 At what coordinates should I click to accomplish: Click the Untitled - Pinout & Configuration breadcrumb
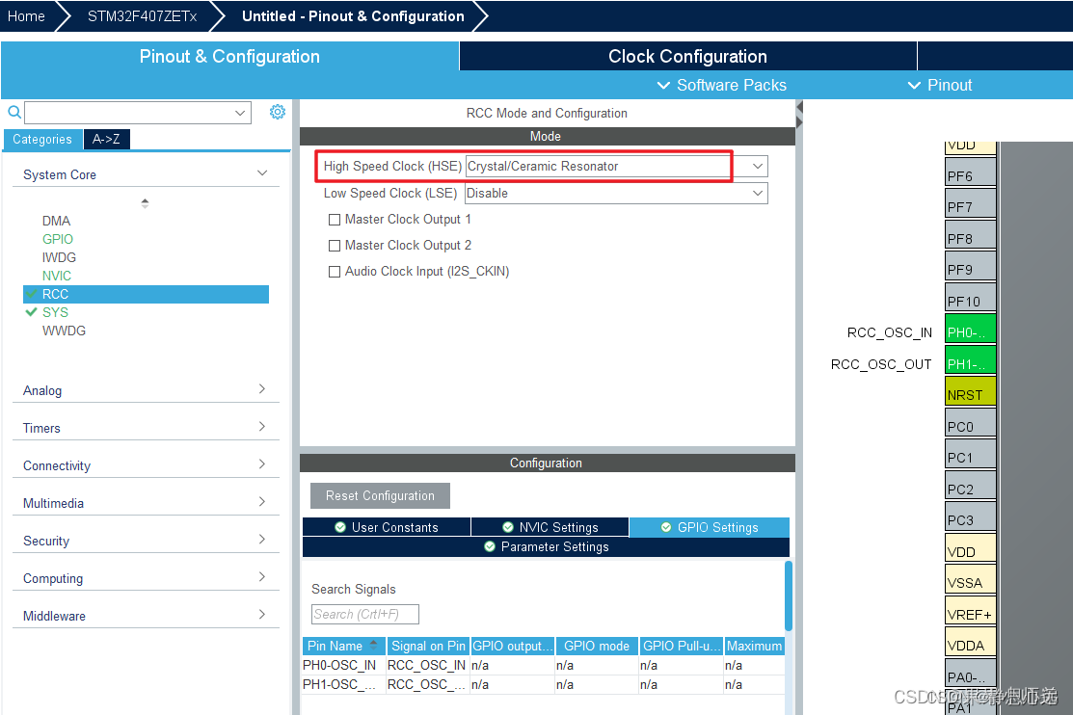pos(353,15)
